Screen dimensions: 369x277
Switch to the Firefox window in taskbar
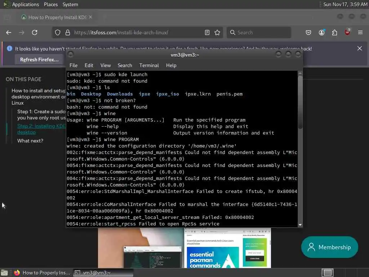[42, 273]
